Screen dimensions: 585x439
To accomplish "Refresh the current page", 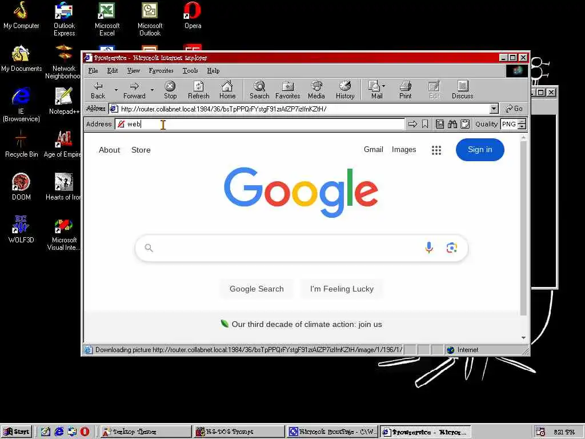I will (x=198, y=90).
